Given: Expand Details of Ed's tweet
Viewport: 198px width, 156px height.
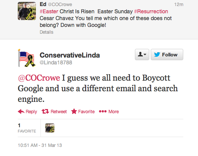Looking at the screenshot, I should click(46, 32).
